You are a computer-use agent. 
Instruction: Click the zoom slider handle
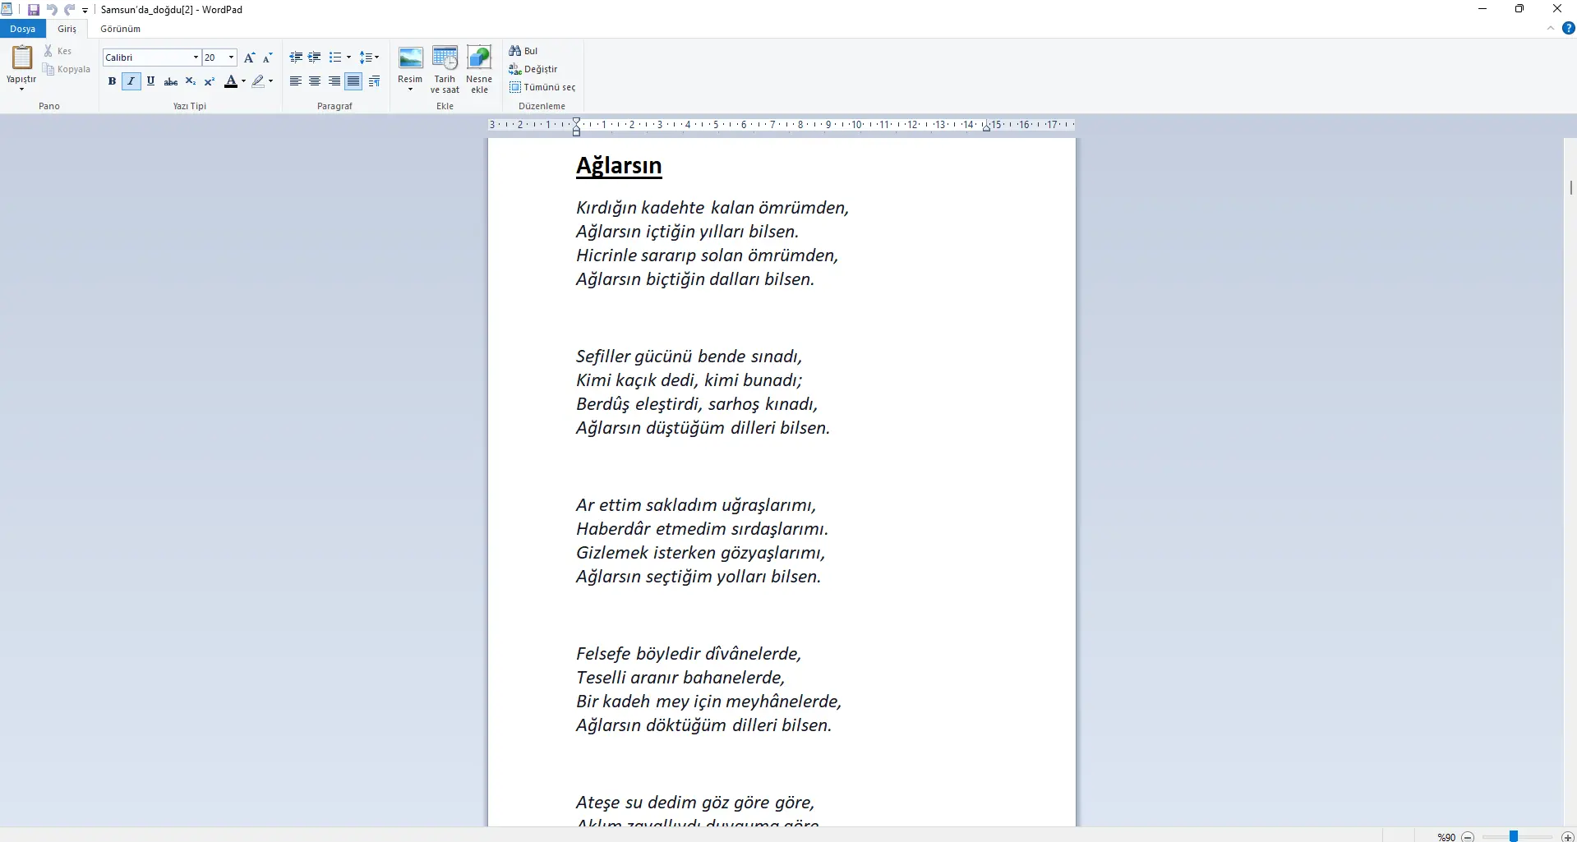pos(1513,836)
